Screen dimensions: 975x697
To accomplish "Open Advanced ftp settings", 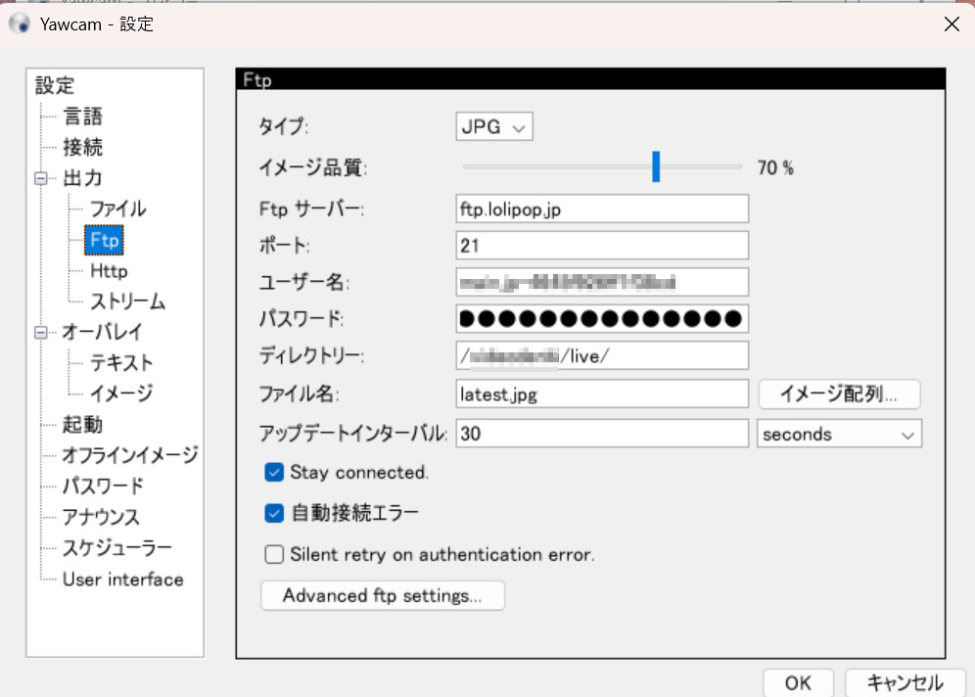I will (x=382, y=595).
